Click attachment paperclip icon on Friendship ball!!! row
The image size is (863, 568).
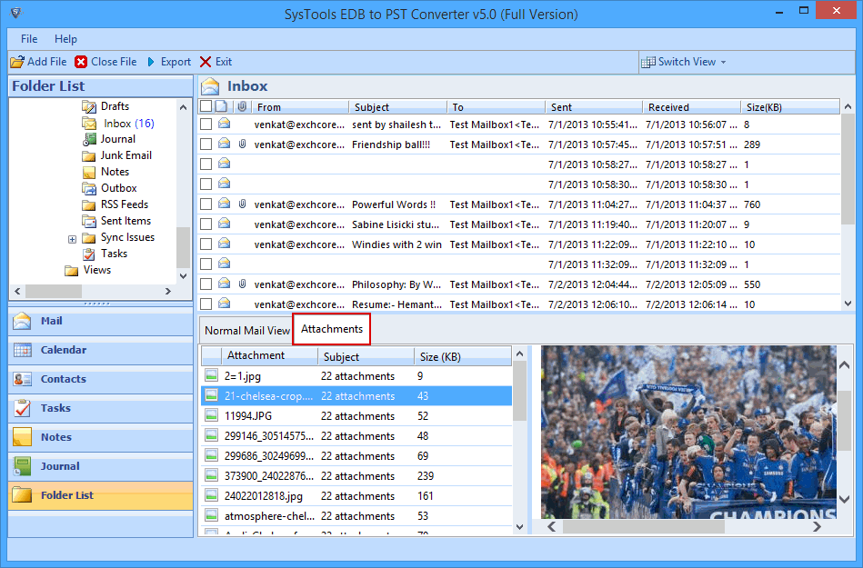[242, 144]
